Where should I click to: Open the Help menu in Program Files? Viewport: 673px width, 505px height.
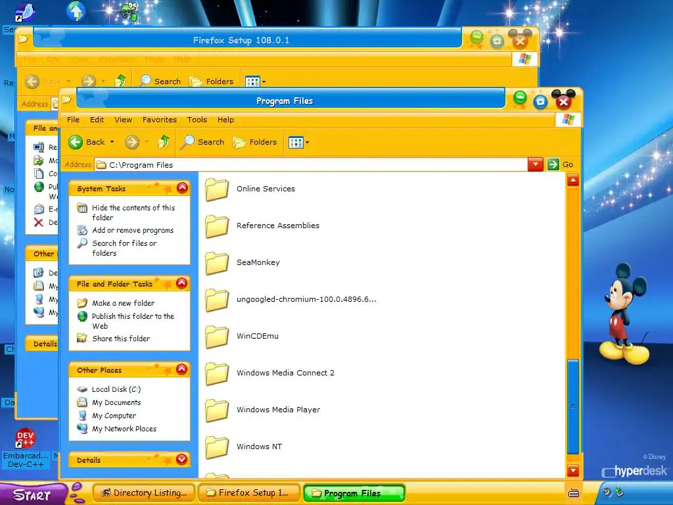[226, 120]
